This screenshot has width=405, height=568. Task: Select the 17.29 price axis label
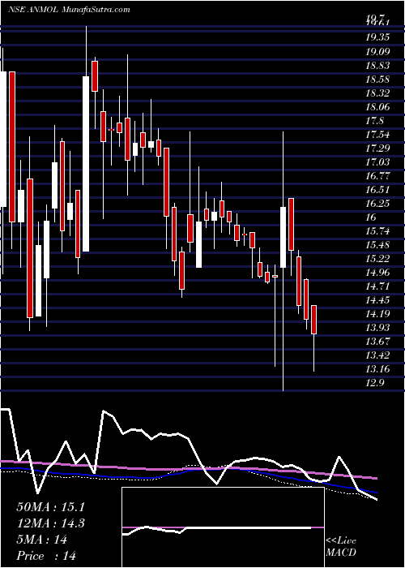378,148
